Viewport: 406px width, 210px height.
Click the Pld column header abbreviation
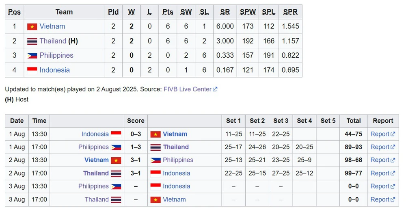pyautogui.click(x=113, y=12)
